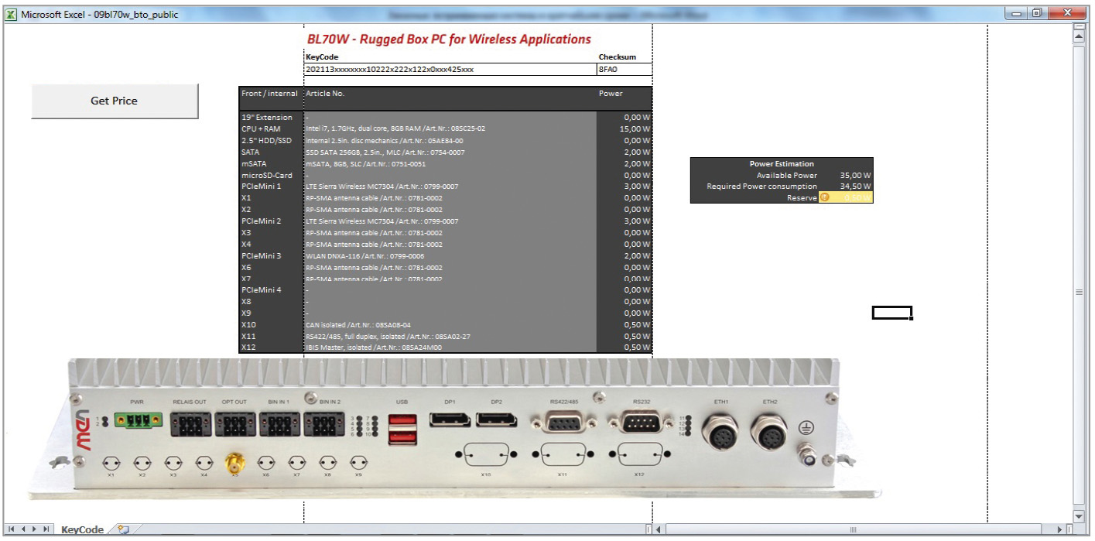1095x541 pixels.
Task: Click the Power Estimation heading
Action: click(x=782, y=164)
